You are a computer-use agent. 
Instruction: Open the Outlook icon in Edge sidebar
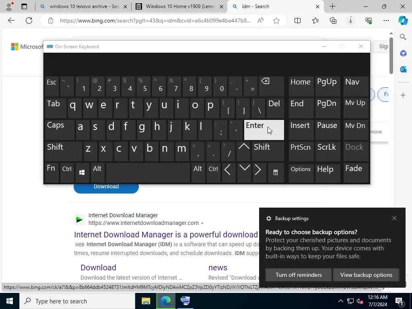(x=403, y=69)
